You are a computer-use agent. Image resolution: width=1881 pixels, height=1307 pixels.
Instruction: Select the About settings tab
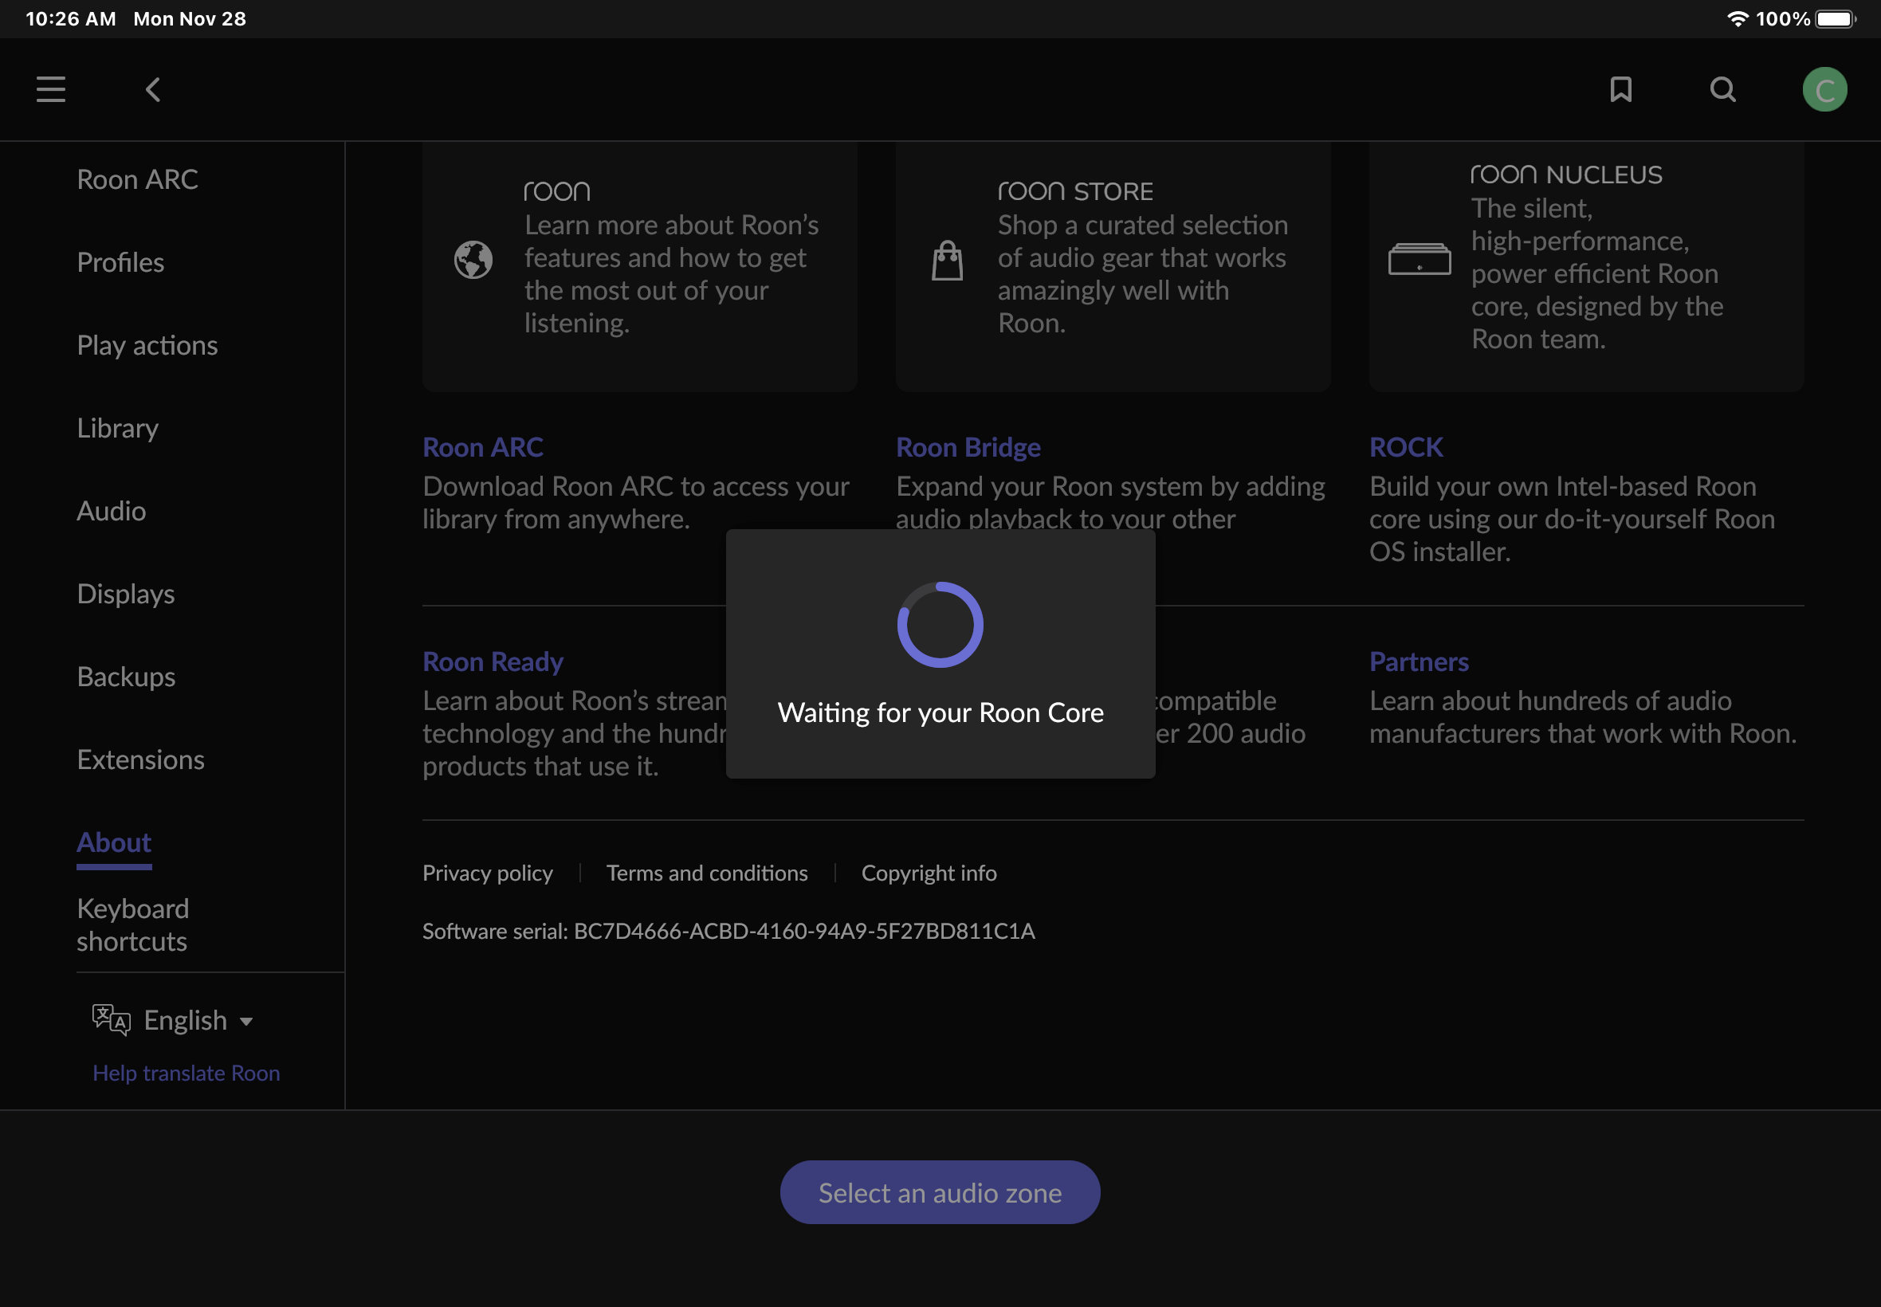click(x=114, y=842)
